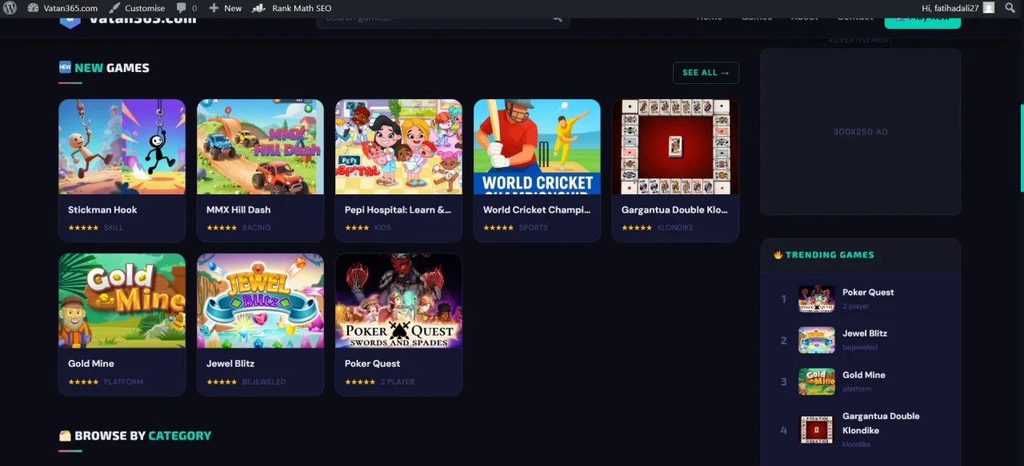The image size is (1024, 466).
Task: Open the World Cricket Championship thumbnail
Action: tap(537, 147)
